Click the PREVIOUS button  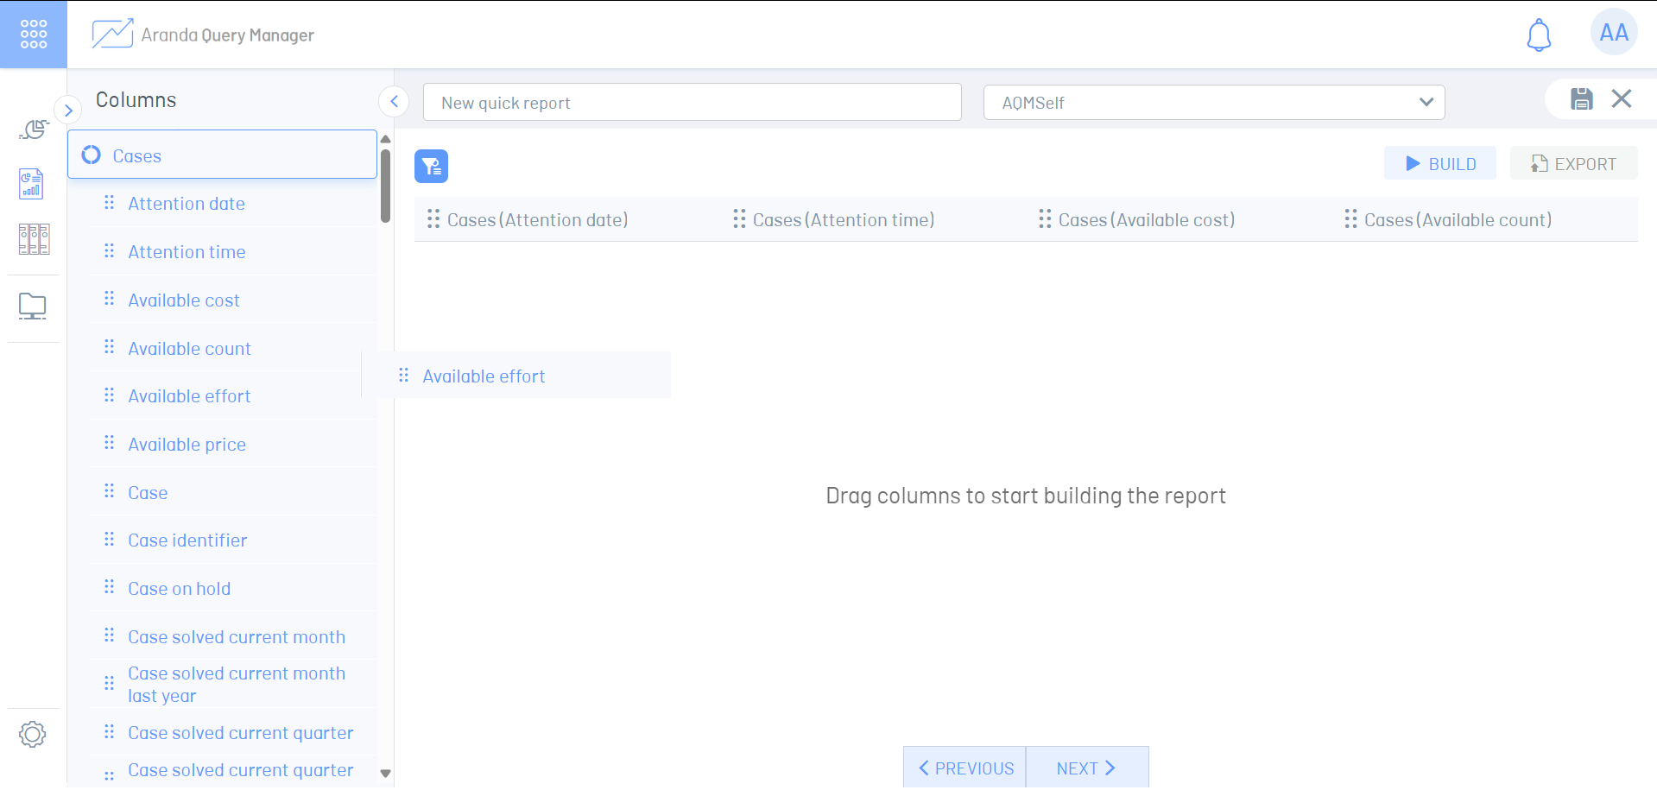click(965, 768)
